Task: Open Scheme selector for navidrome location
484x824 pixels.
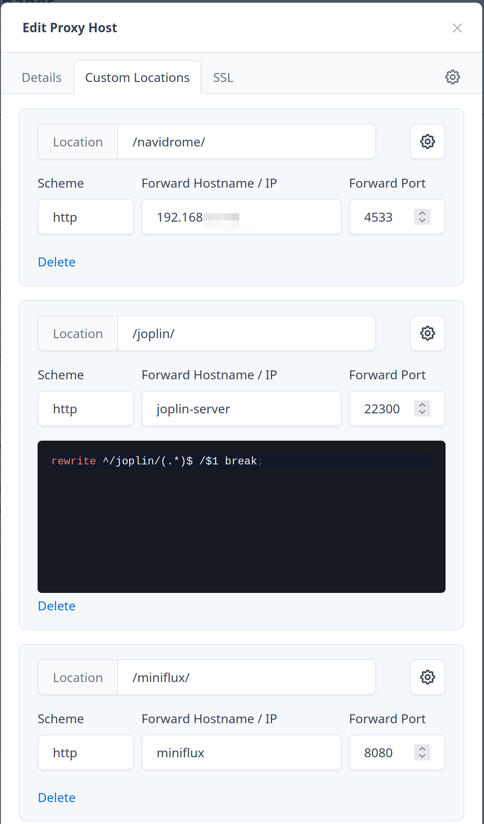Action: point(85,217)
